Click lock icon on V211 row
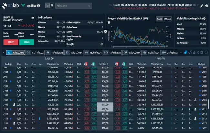The width and height of the screenshot is (210, 133). pyautogui.click(x=195, y=109)
